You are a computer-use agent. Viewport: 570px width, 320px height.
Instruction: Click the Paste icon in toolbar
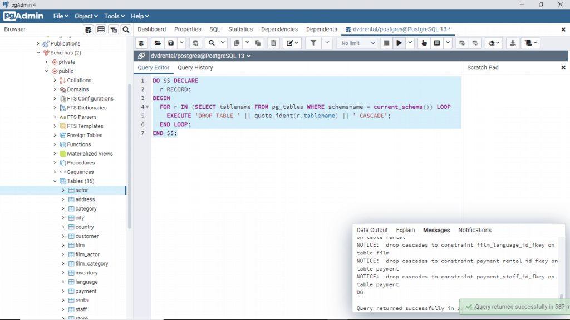tap(258, 43)
